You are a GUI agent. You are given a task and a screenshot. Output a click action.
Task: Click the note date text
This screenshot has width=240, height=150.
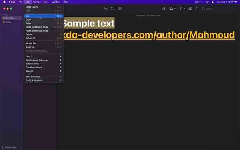148,16
